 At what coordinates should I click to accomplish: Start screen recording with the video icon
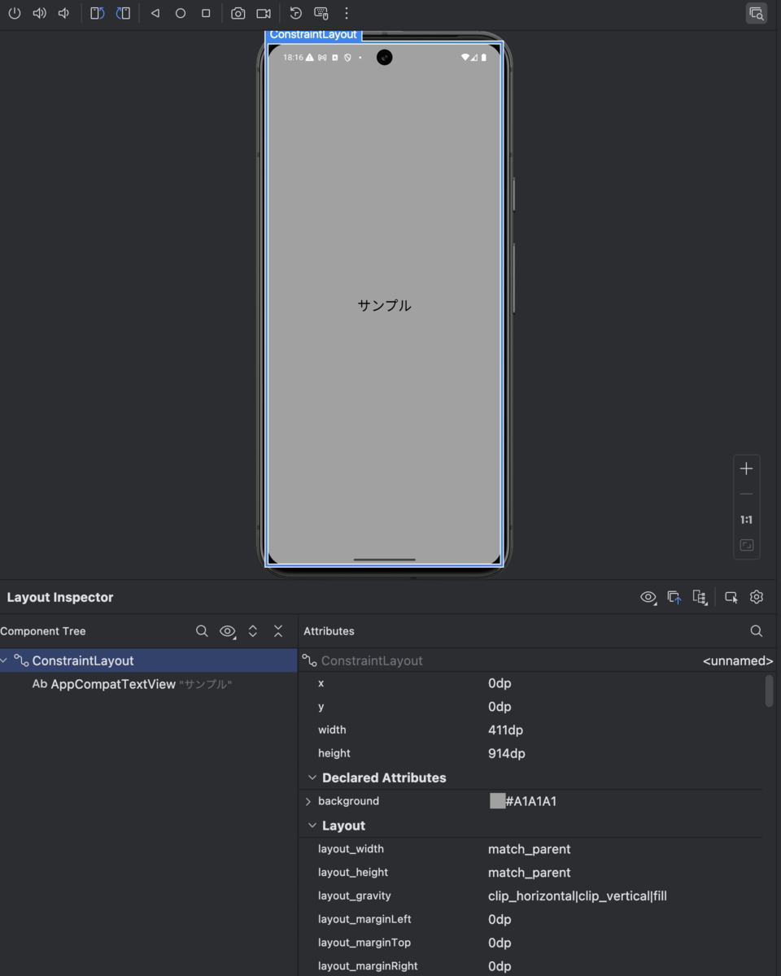[x=262, y=13]
